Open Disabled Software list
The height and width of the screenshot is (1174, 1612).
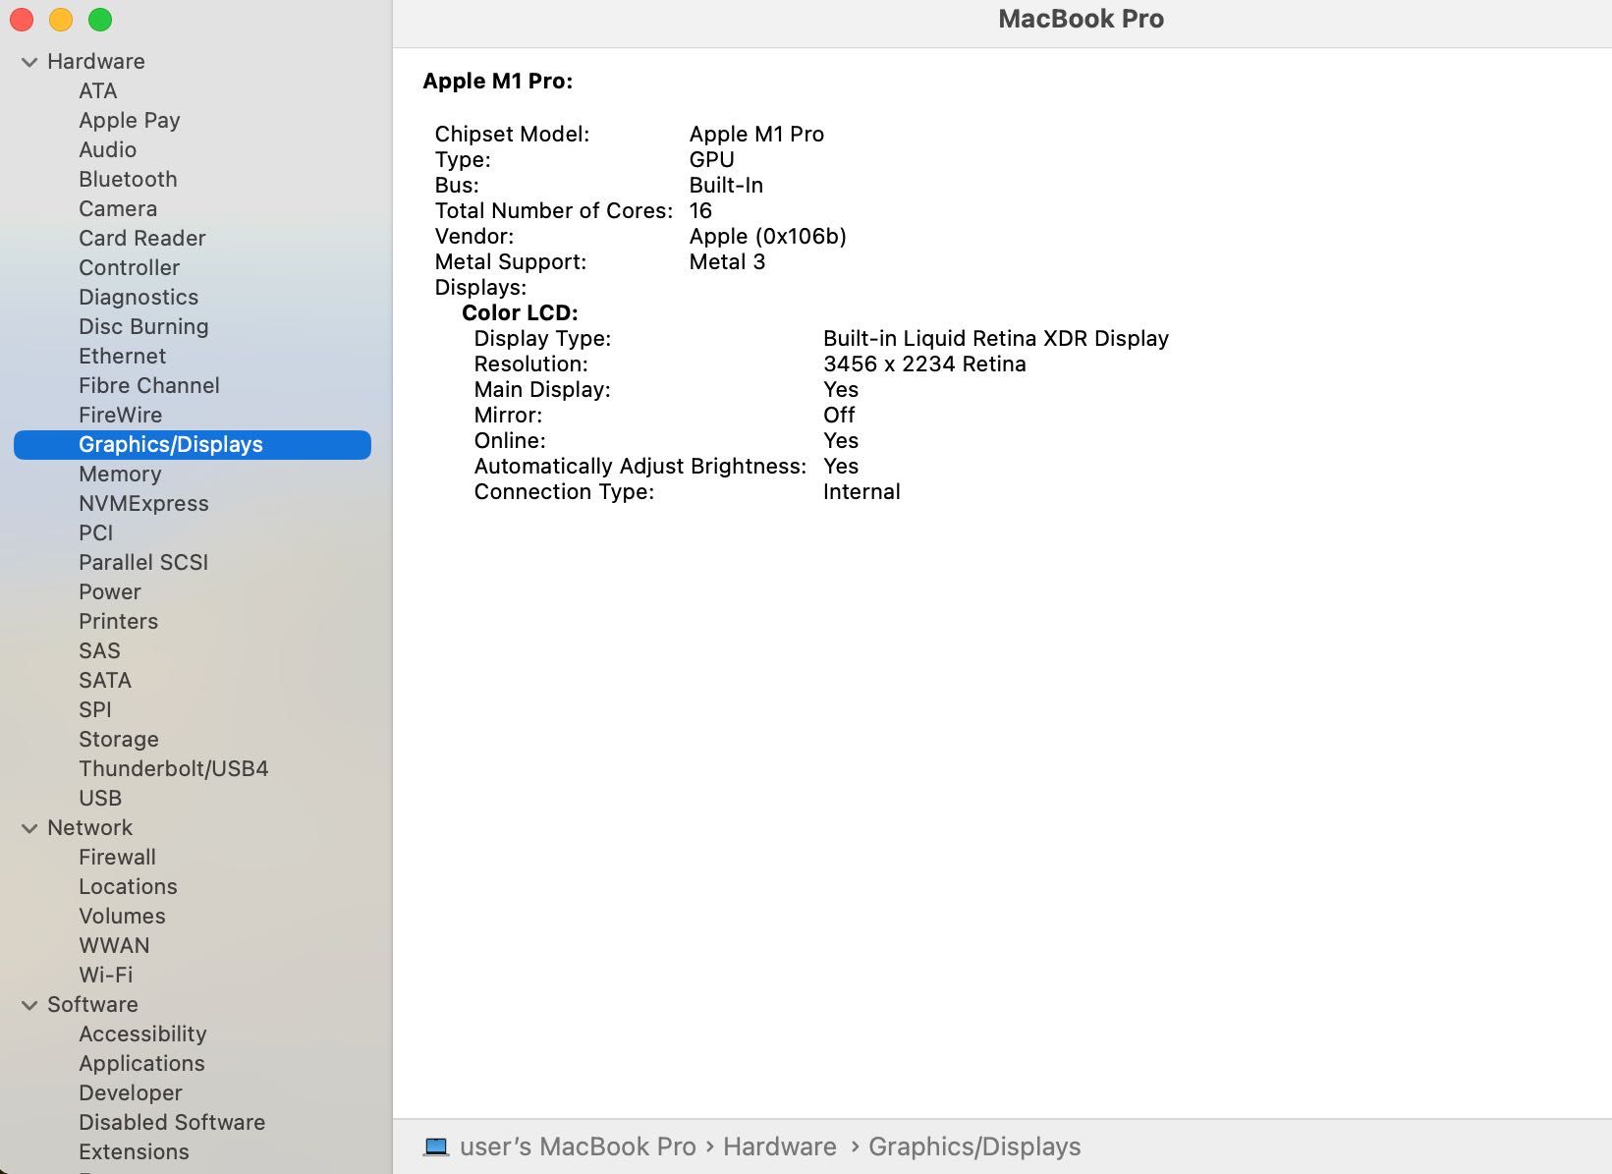point(172,1122)
